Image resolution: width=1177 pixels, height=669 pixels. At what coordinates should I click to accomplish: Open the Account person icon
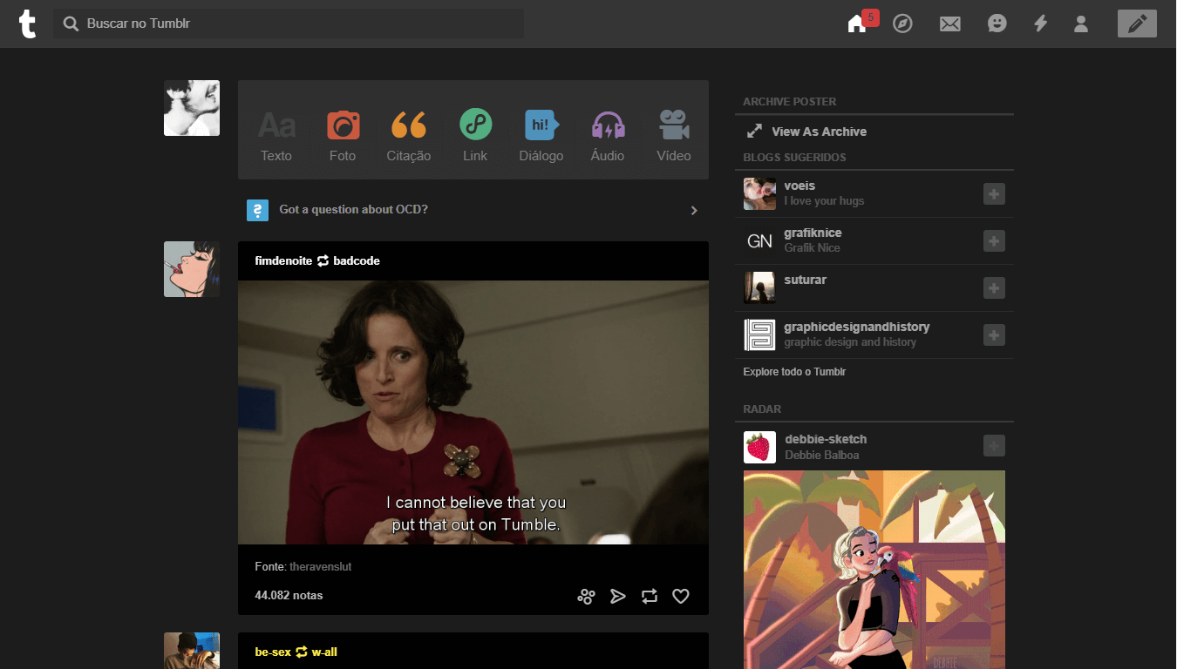pos(1081,24)
